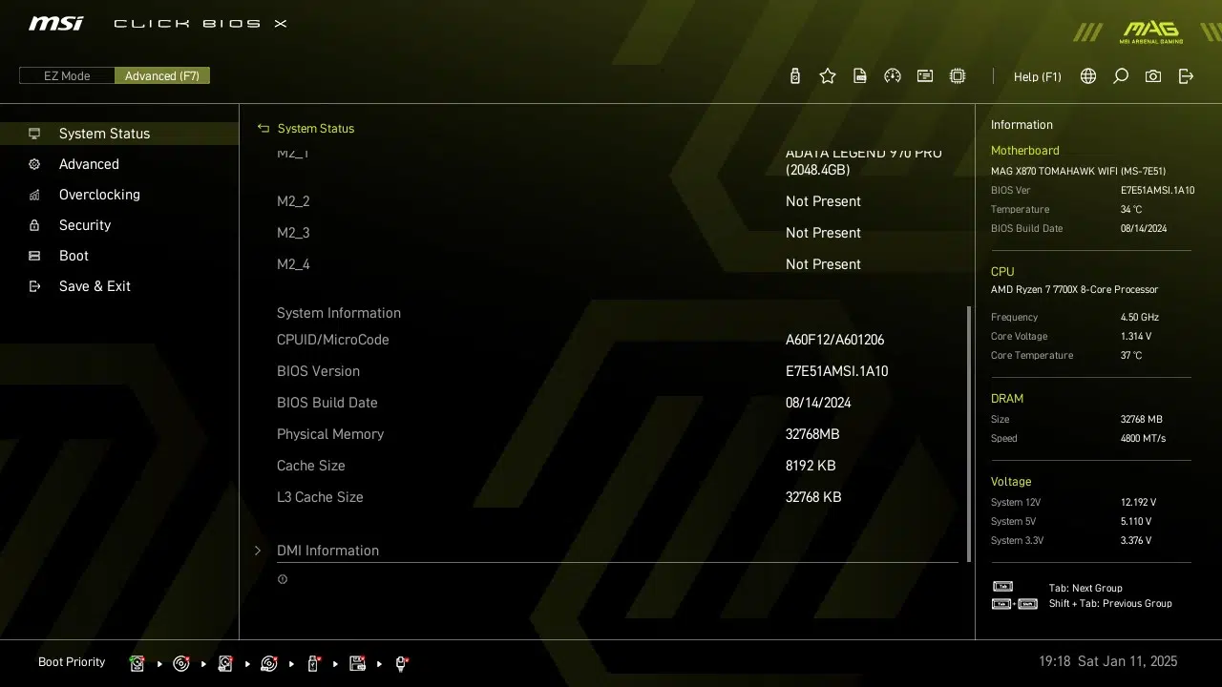Image resolution: width=1222 pixels, height=687 pixels.
Task: Click ADATA LEGEND 970 PRO drive entry
Action: [864, 161]
